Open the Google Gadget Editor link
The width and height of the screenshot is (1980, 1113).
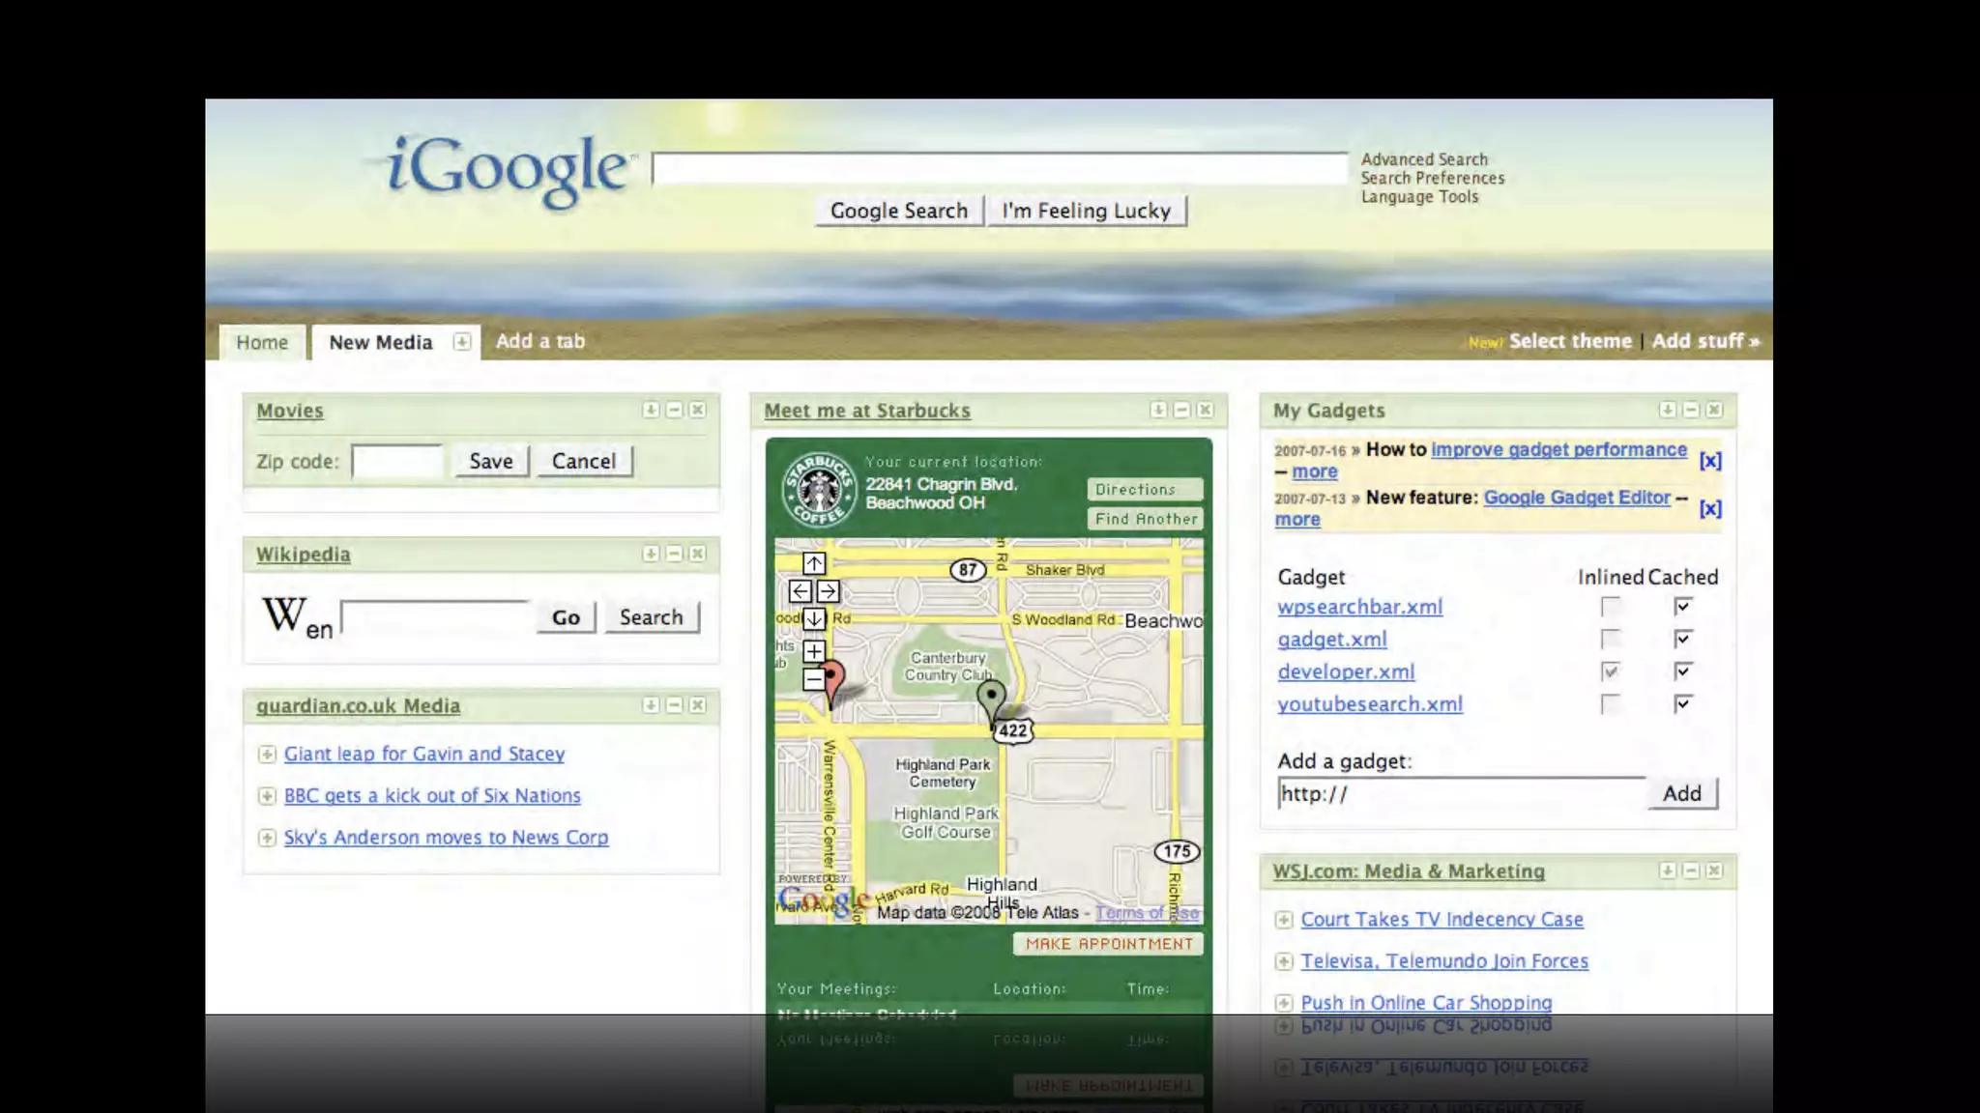coord(1576,498)
